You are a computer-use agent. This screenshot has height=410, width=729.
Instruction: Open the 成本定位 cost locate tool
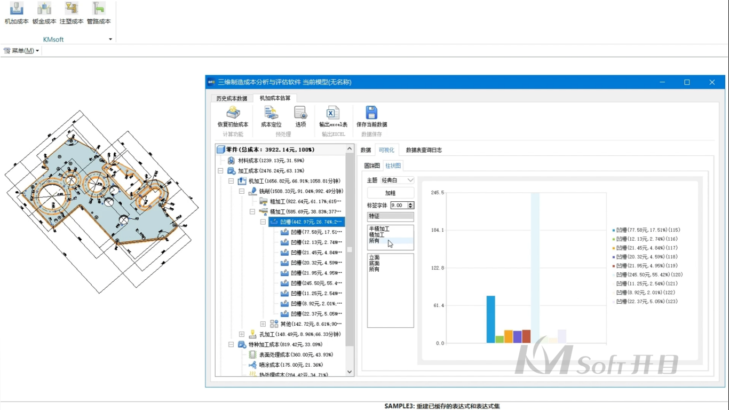(271, 113)
